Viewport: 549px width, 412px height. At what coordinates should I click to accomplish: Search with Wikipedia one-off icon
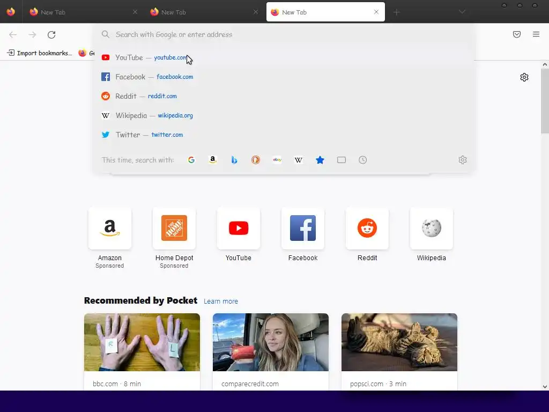tap(299, 160)
